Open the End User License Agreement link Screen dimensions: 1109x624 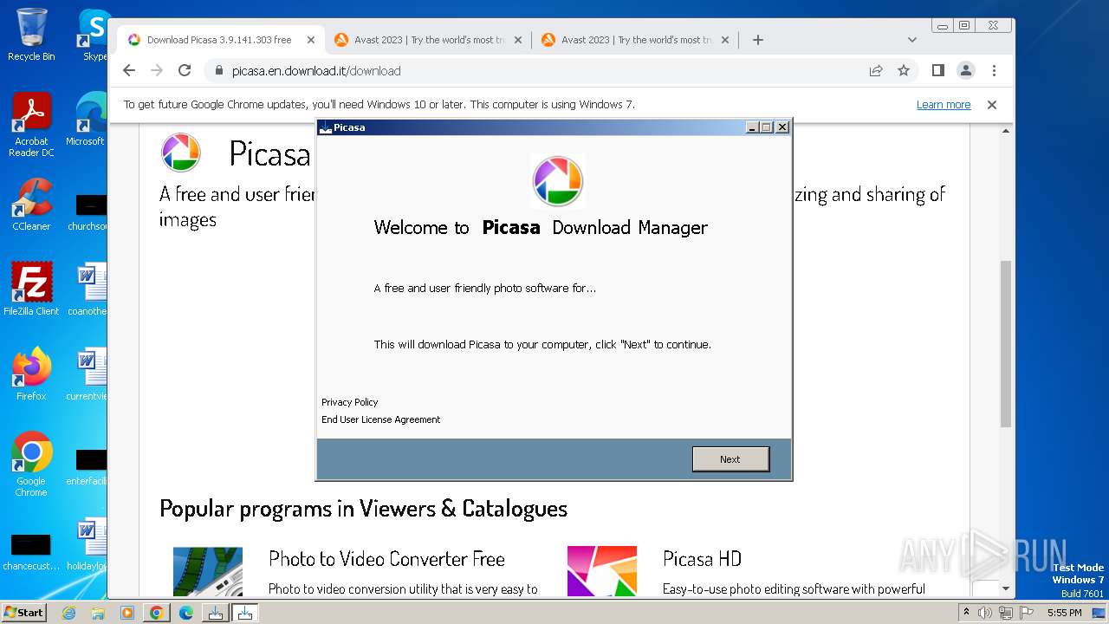click(x=380, y=419)
